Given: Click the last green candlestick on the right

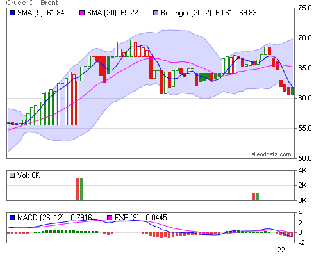Looking at the screenshot, I should pos(293,91).
